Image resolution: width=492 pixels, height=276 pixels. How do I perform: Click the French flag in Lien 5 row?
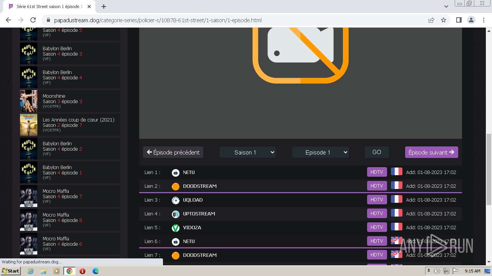click(397, 227)
